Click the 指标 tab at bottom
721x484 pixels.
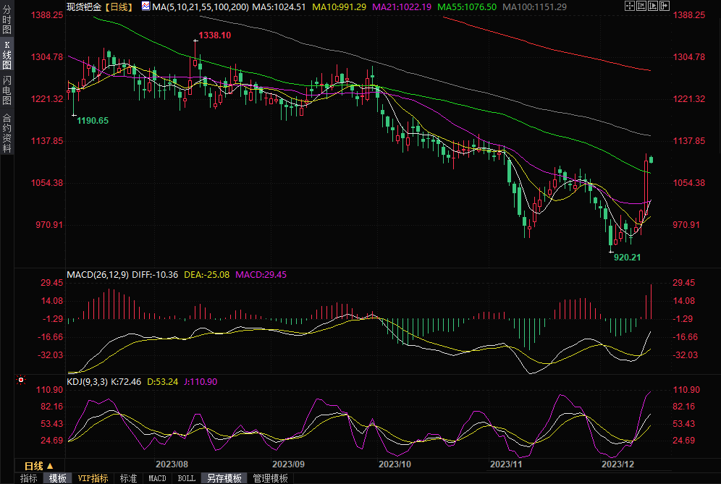pos(29,478)
